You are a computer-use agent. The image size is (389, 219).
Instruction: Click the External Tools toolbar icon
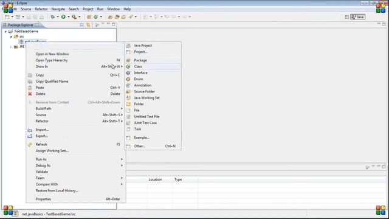click(74, 17)
